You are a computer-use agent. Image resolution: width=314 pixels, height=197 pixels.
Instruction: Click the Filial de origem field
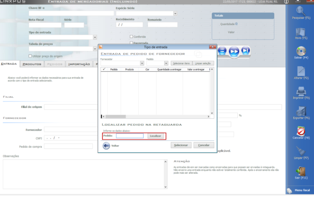click(x=71, y=107)
